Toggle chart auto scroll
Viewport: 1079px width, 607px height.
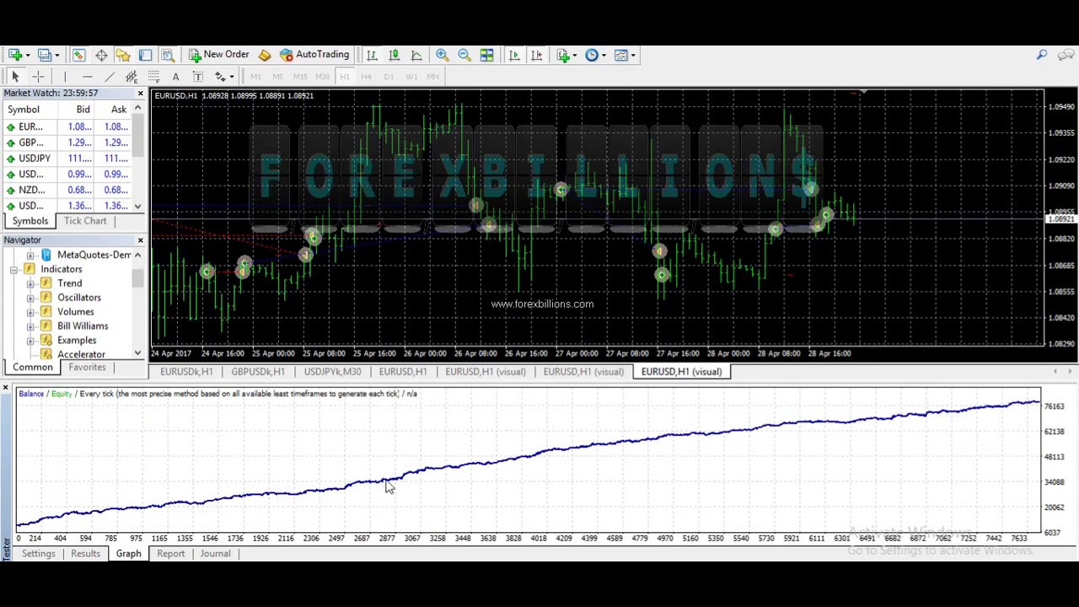(514, 55)
